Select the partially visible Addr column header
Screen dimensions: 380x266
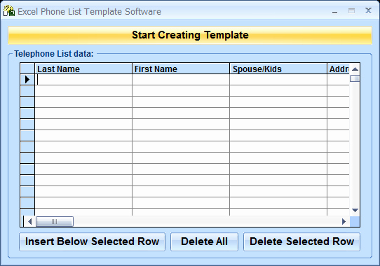point(339,69)
